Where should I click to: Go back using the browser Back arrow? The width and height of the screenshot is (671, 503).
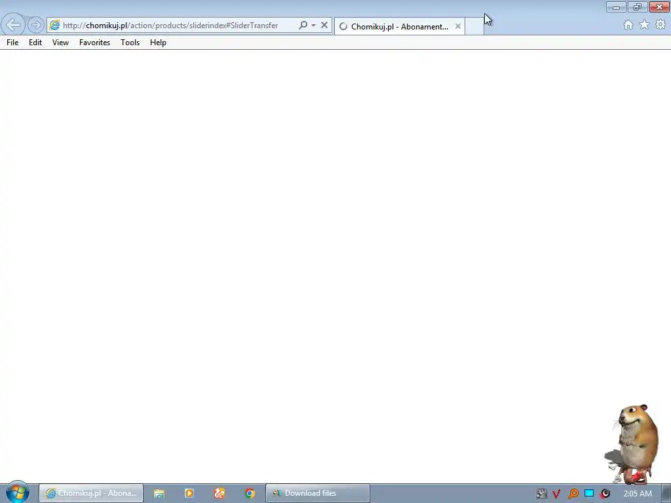tap(13, 25)
